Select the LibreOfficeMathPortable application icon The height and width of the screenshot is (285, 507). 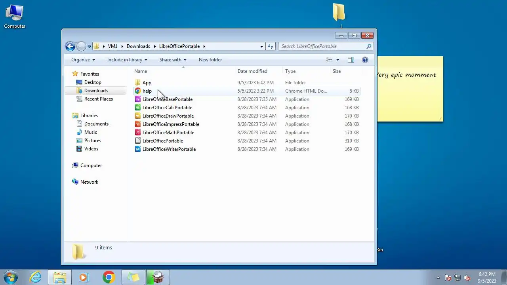pos(137,133)
